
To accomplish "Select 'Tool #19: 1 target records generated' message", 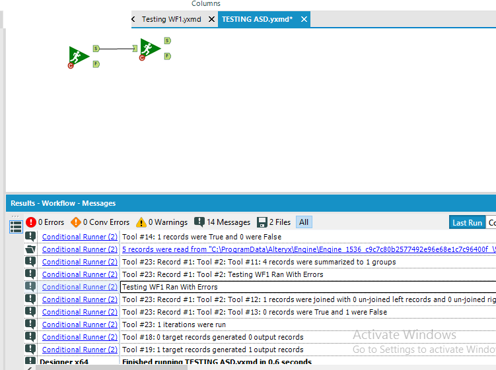I will (x=213, y=350).
